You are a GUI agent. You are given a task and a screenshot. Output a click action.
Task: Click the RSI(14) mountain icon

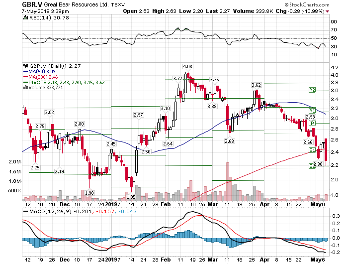[x=25, y=17]
